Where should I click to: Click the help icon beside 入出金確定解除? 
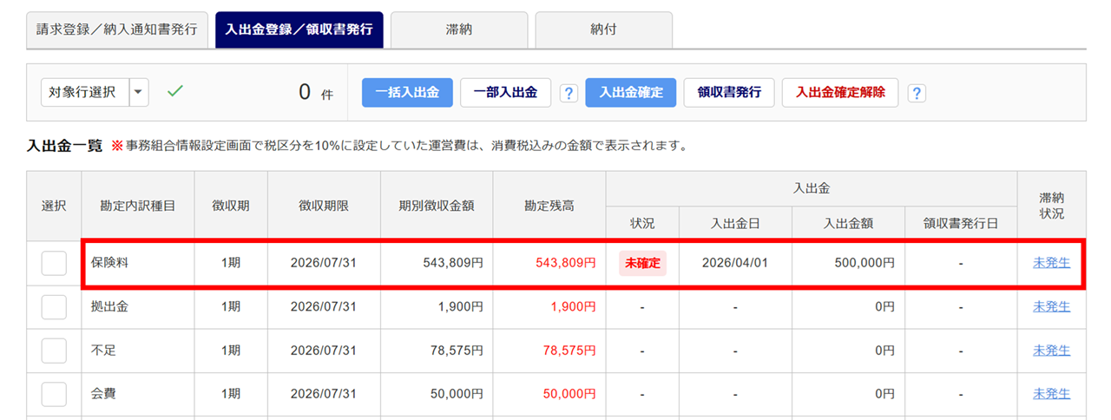pyautogui.click(x=916, y=93)
